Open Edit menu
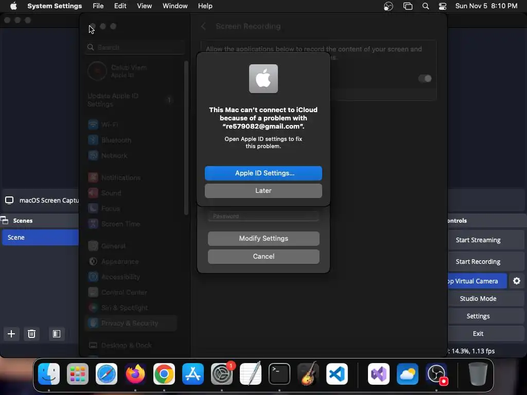 tap(120, 6)
